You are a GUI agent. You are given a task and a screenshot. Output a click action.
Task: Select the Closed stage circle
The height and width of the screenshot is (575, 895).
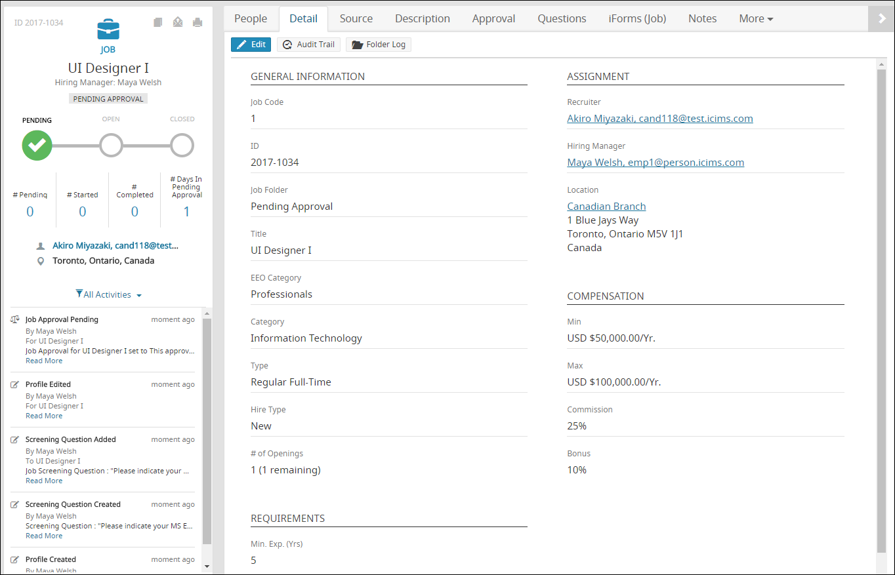182,145
